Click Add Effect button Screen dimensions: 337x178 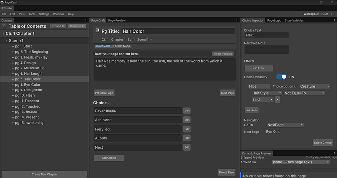click(259, 68)
